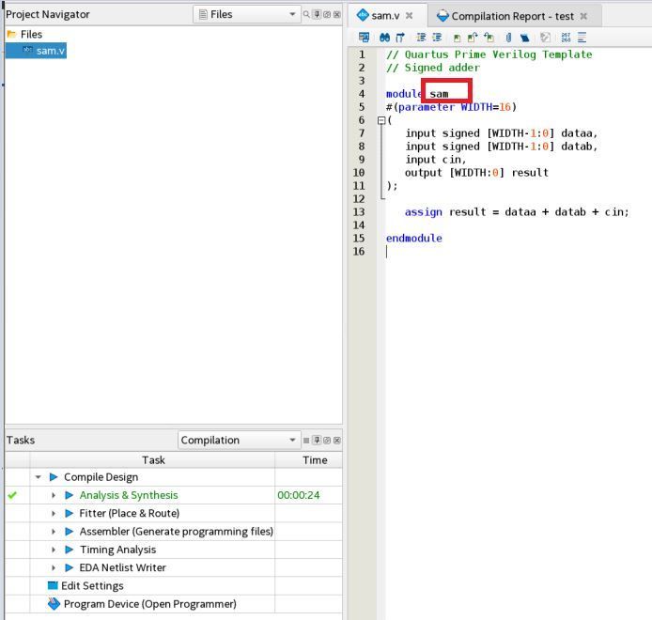Pin the Tasks panel using the pin icon
Image resolution: width=652 pixels, height=620 pixels.
[x=317, y=441]
